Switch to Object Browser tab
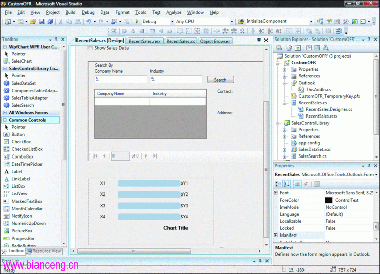This screenshot has height=274, width=380. click(x=215, y=41)
